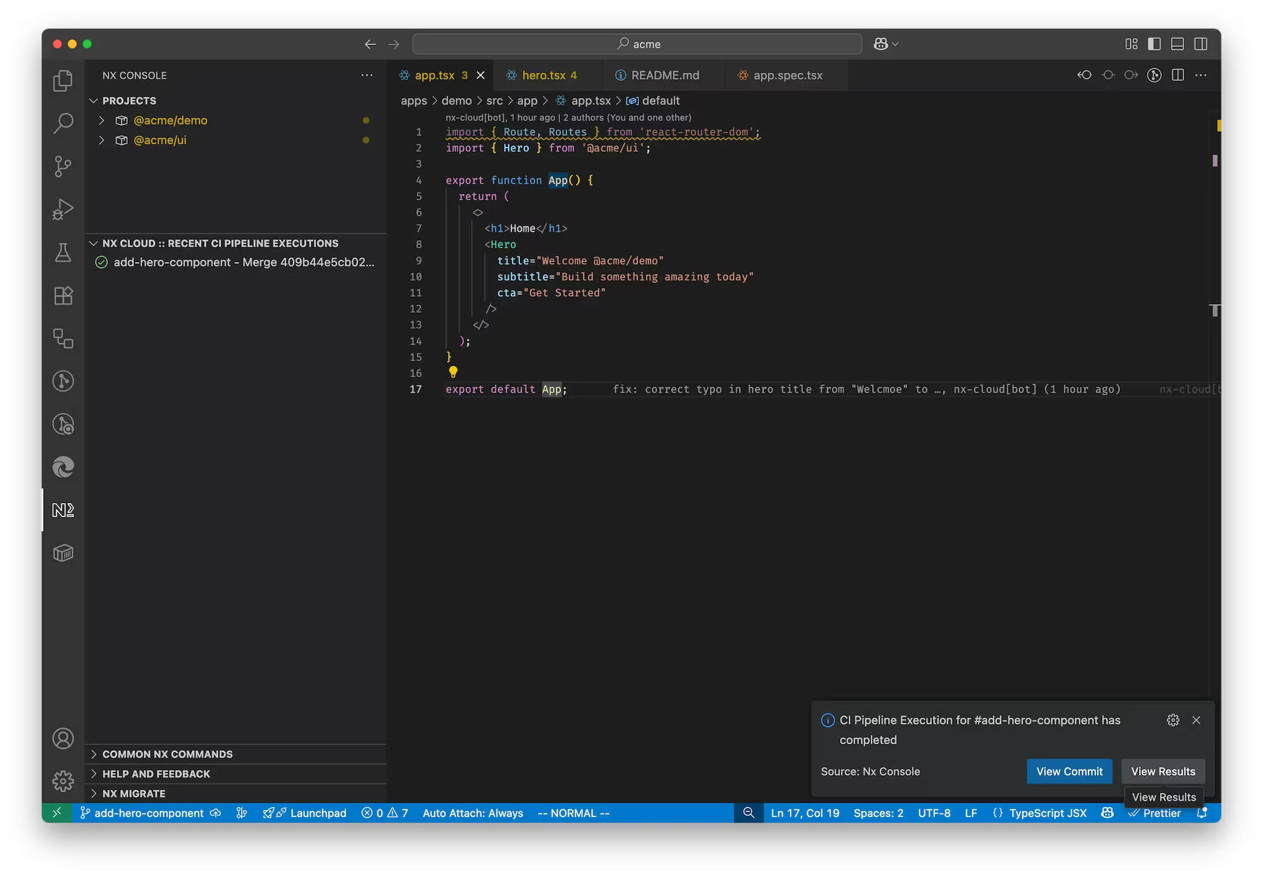This screenshot has height=878, width=1263.
Task: Open the Testing flask icon
Action: [62, 252]
